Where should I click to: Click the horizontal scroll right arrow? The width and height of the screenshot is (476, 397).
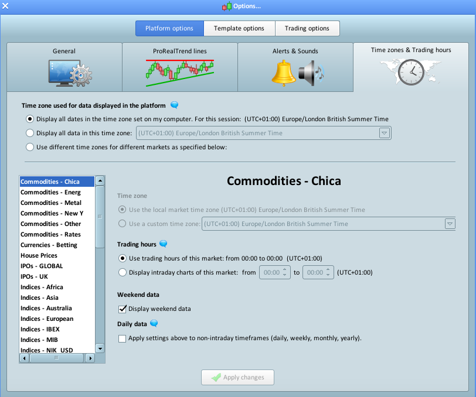90,358
